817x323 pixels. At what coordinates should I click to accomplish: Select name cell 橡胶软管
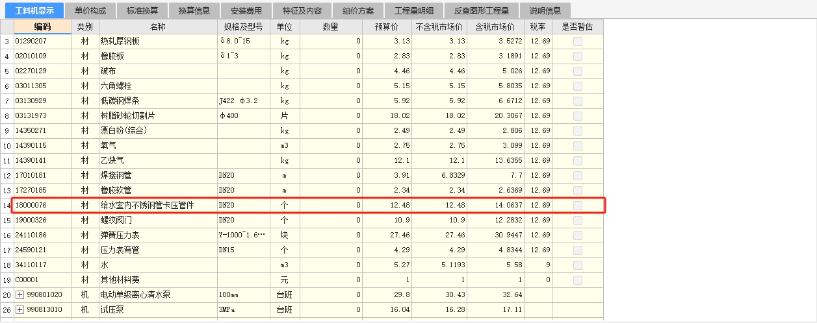pos(158,190)
